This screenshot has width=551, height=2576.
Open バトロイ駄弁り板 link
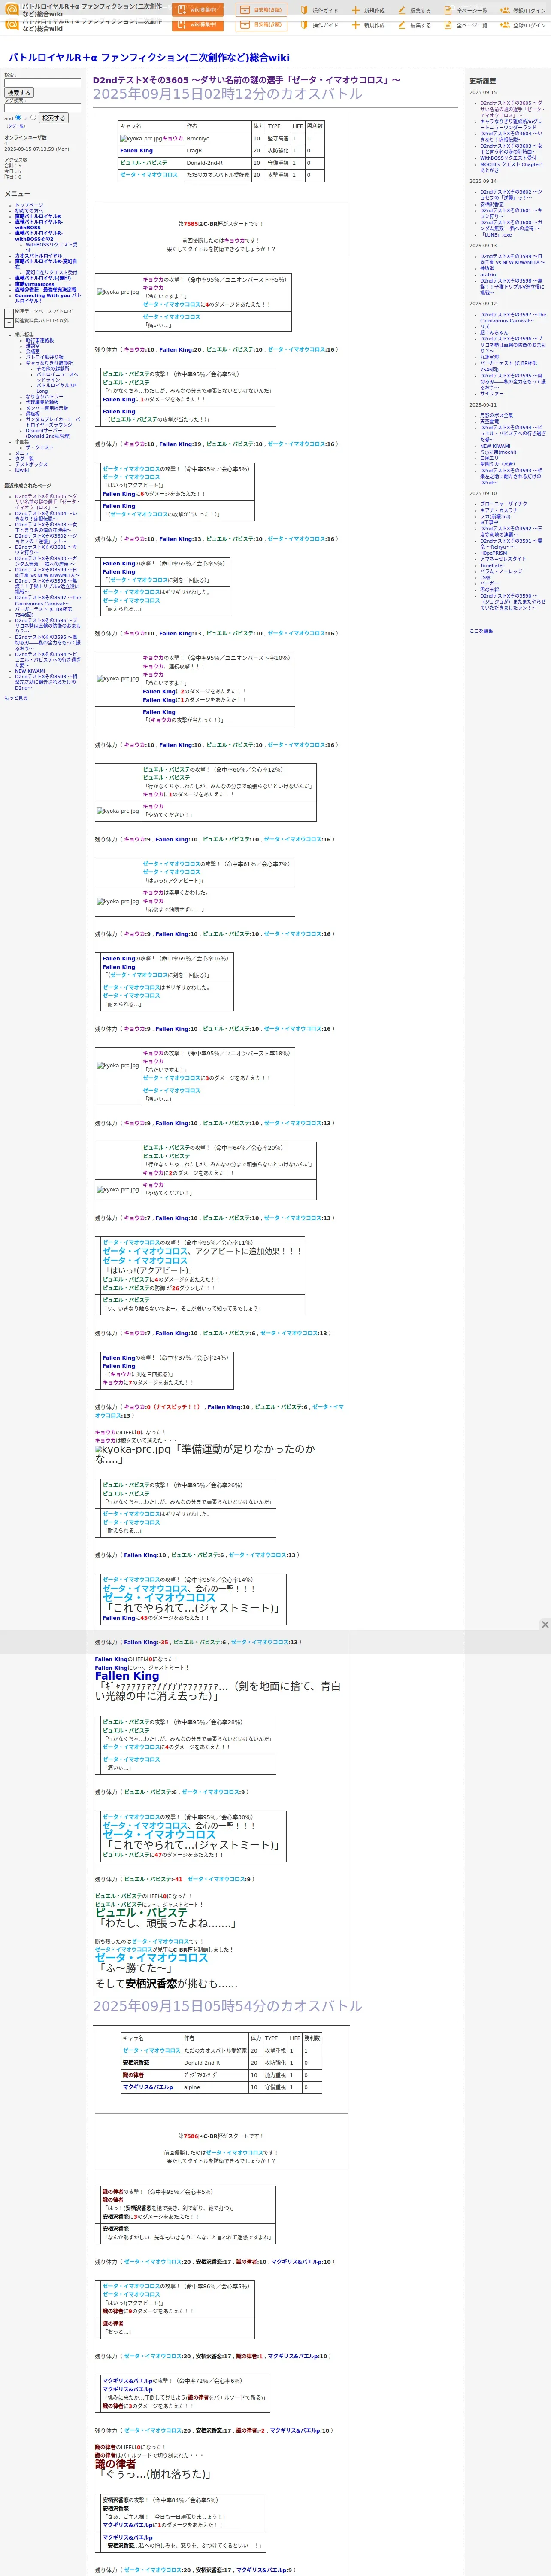(x=44, y=357)
